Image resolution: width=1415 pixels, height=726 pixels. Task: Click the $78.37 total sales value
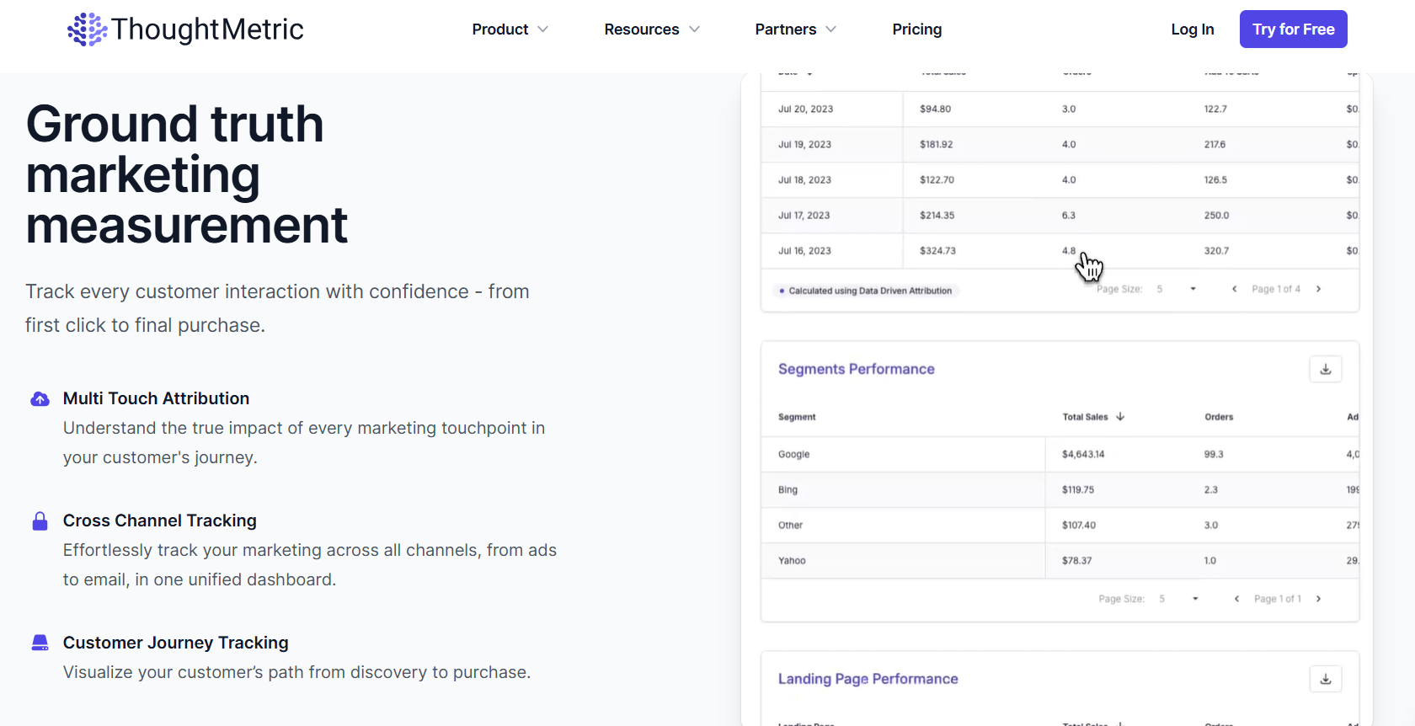click(1076, 560)
